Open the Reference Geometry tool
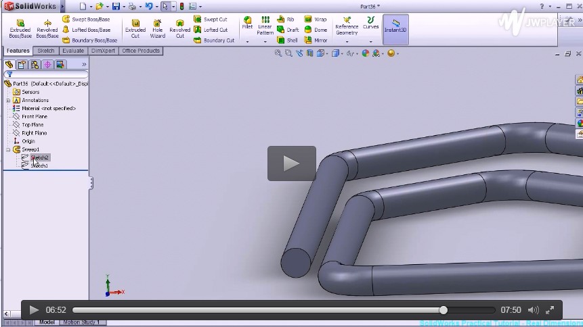This screenshot has width=583, height=327. [x=347, y=26]
